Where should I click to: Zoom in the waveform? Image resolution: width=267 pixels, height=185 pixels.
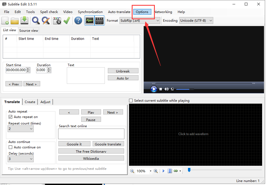[x=156, y=171]
